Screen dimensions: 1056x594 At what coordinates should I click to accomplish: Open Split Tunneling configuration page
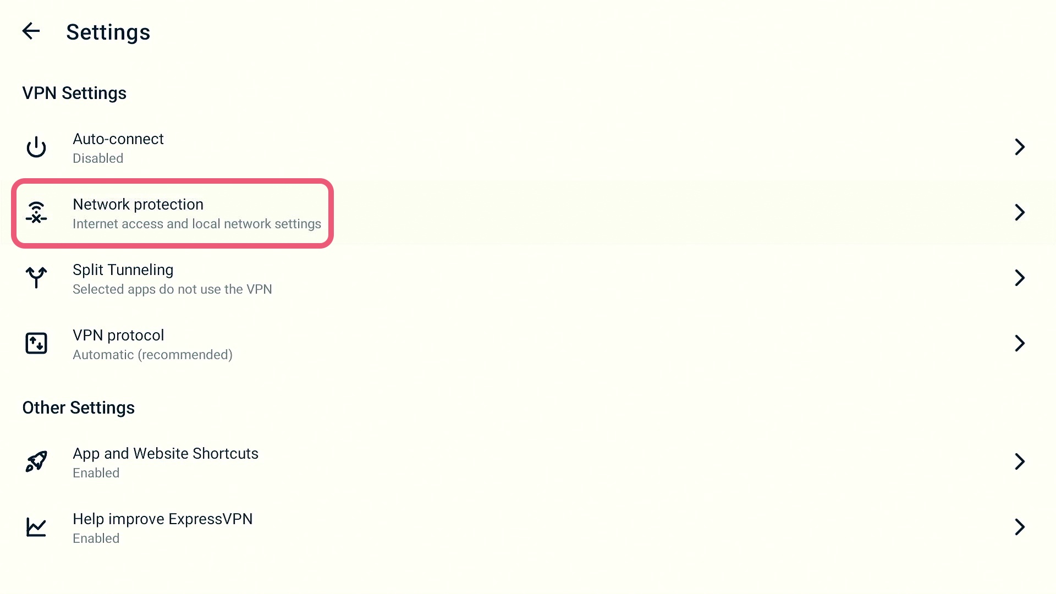528,278
